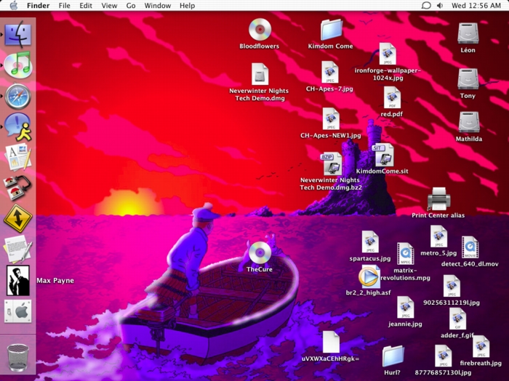Select 87776857130l.jpg file icon
Screen dimensions: 509x381
click(x=443, y=356)
